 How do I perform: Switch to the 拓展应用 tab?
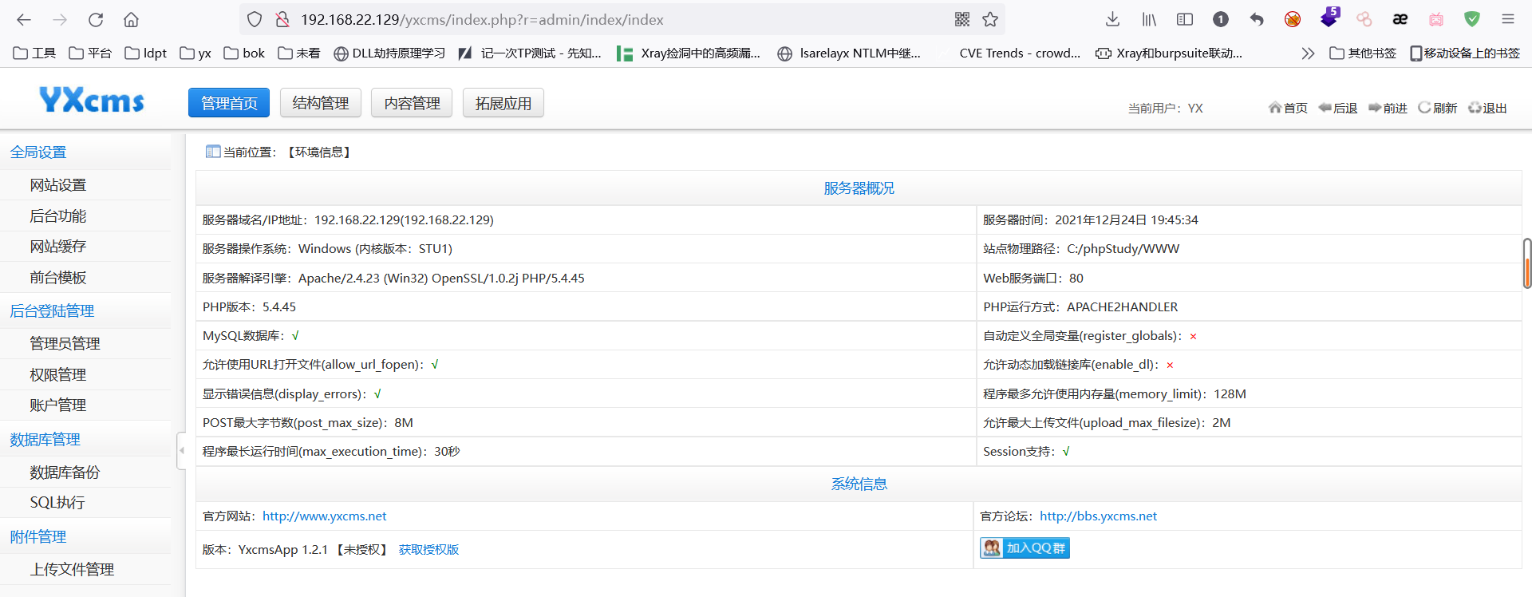point(503,103)
